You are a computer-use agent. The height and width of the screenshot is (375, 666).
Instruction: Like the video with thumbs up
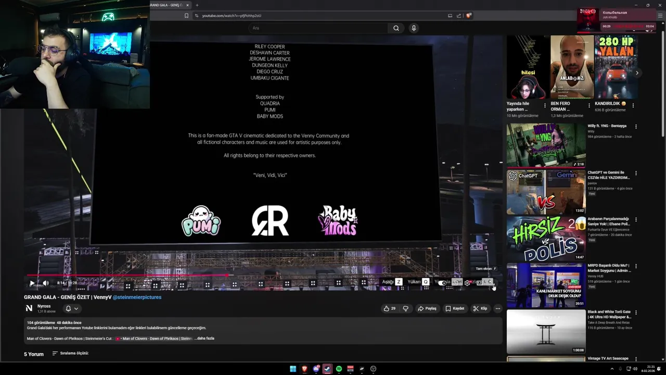click(390, 308)
